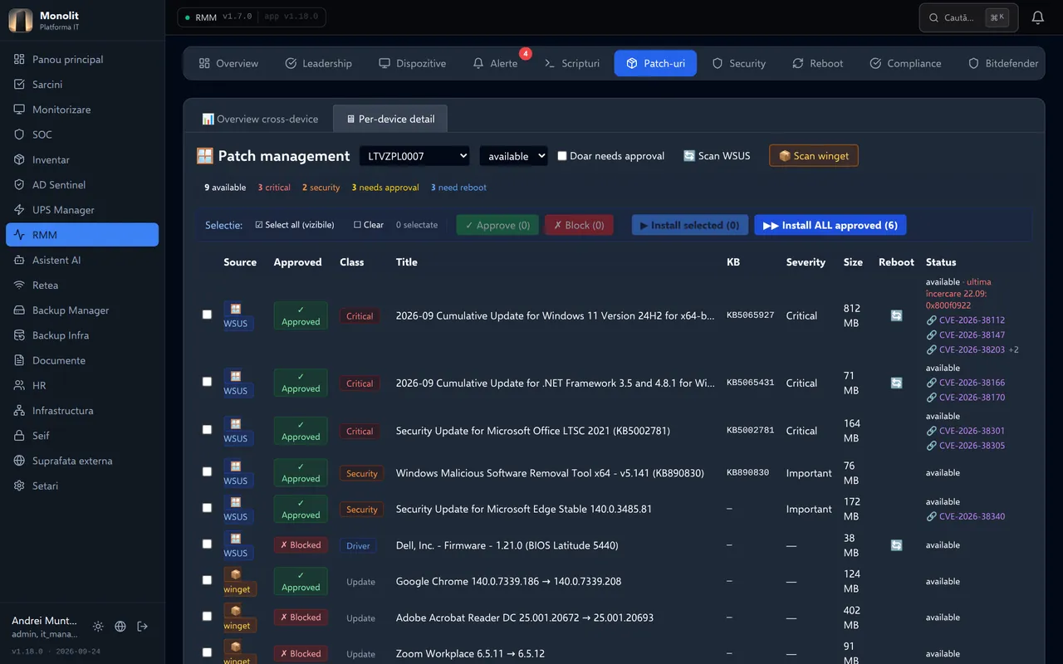Click reboot icon for KB5065927 row
Image resolution: width=1063 pixels, height=664 pixels.
click(896, 315)
